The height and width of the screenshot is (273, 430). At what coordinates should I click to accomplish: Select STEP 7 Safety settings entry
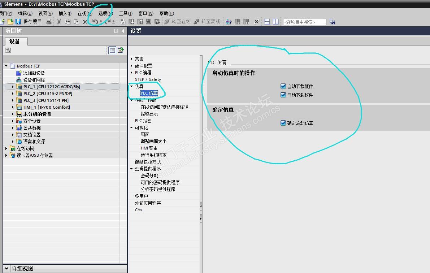[148, 79]
